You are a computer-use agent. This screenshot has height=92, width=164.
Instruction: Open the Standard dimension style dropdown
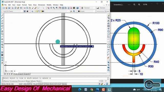104,8
